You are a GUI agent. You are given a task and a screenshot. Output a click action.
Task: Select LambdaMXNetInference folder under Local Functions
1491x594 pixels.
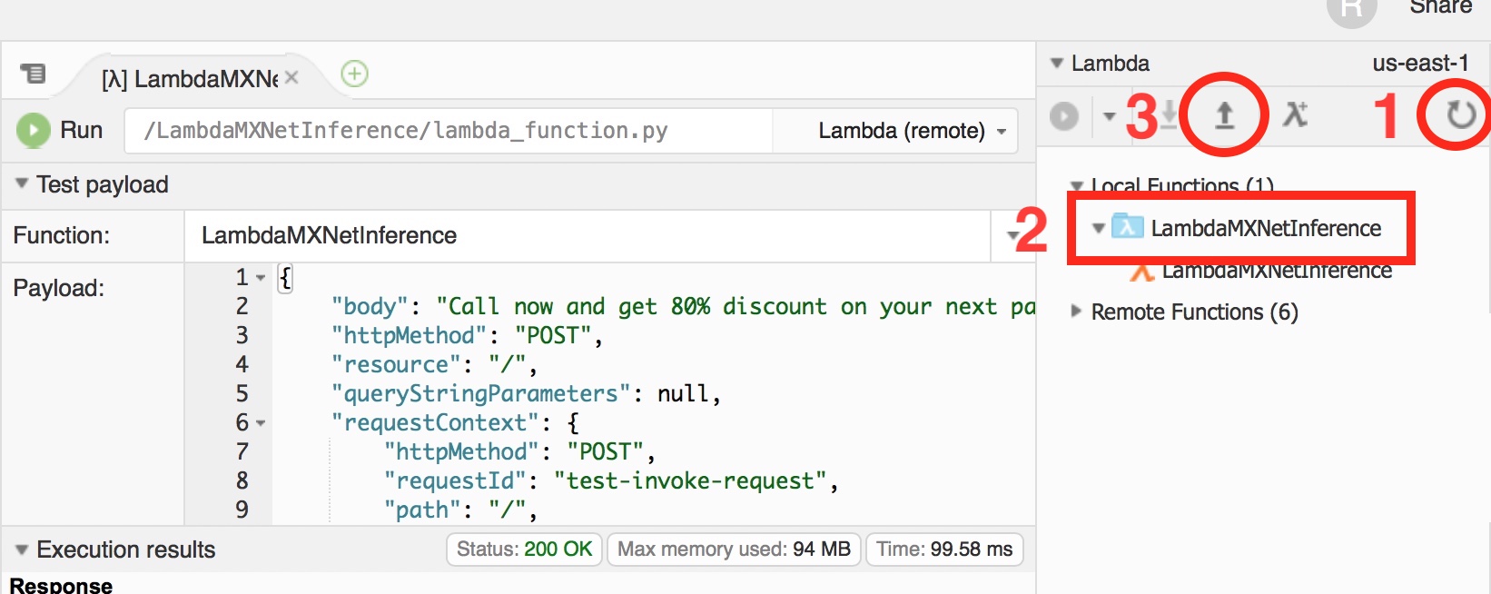click(1266, 228)
